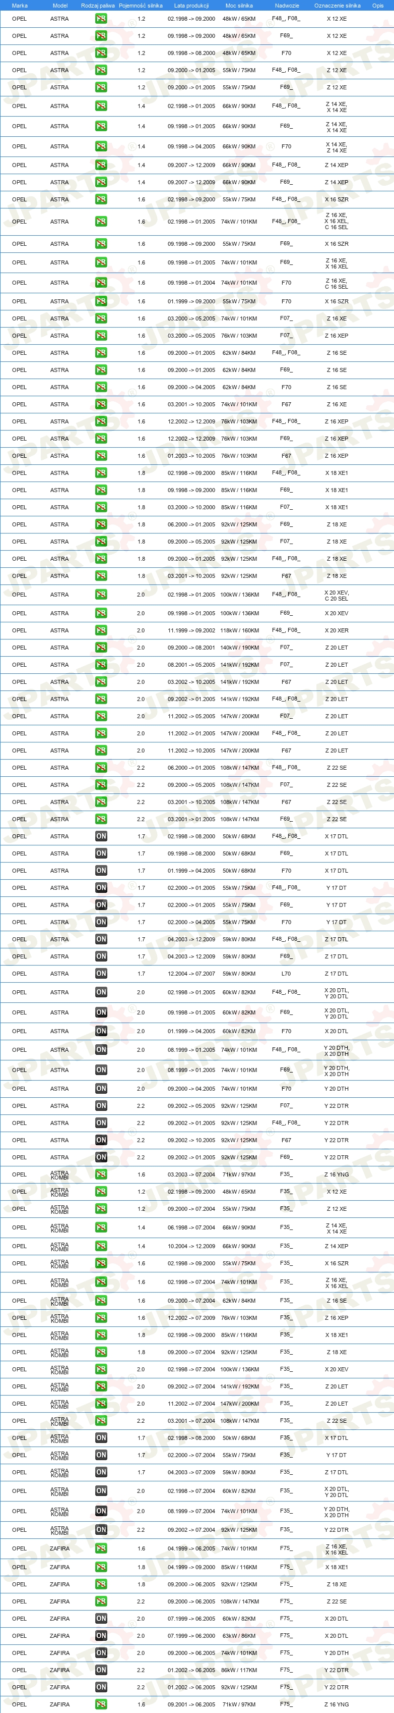Click diesel ON icon in Astra F67 Y 22 DTR row
This screenshot has width=394, height=1713.
101,1140
